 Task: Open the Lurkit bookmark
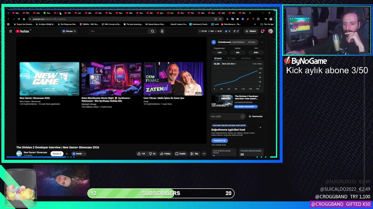[x=215, y=24]
